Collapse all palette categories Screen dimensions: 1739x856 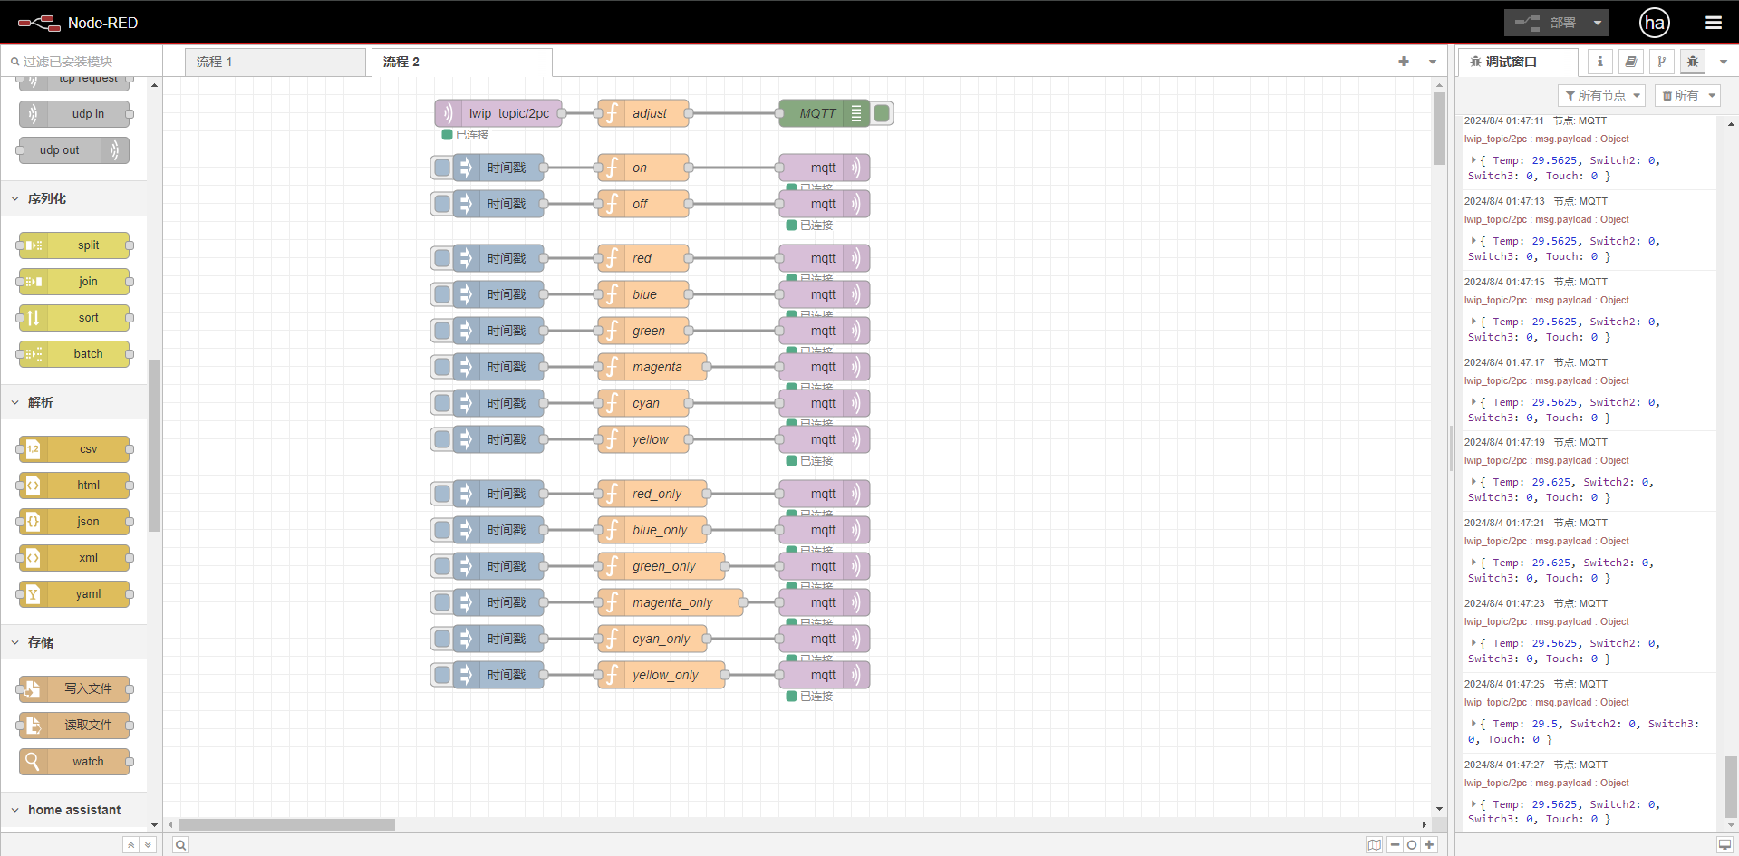pyautogui.click(x=131, y=845)
